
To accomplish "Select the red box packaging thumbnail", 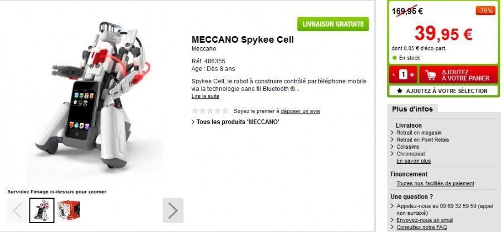I will point(68,210).
